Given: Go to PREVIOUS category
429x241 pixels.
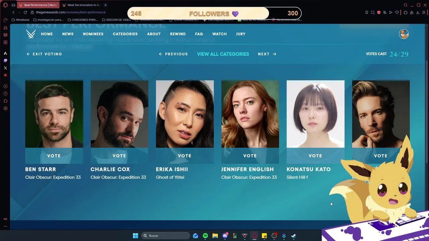Looking at the screenshot, I should coord(173,54).
